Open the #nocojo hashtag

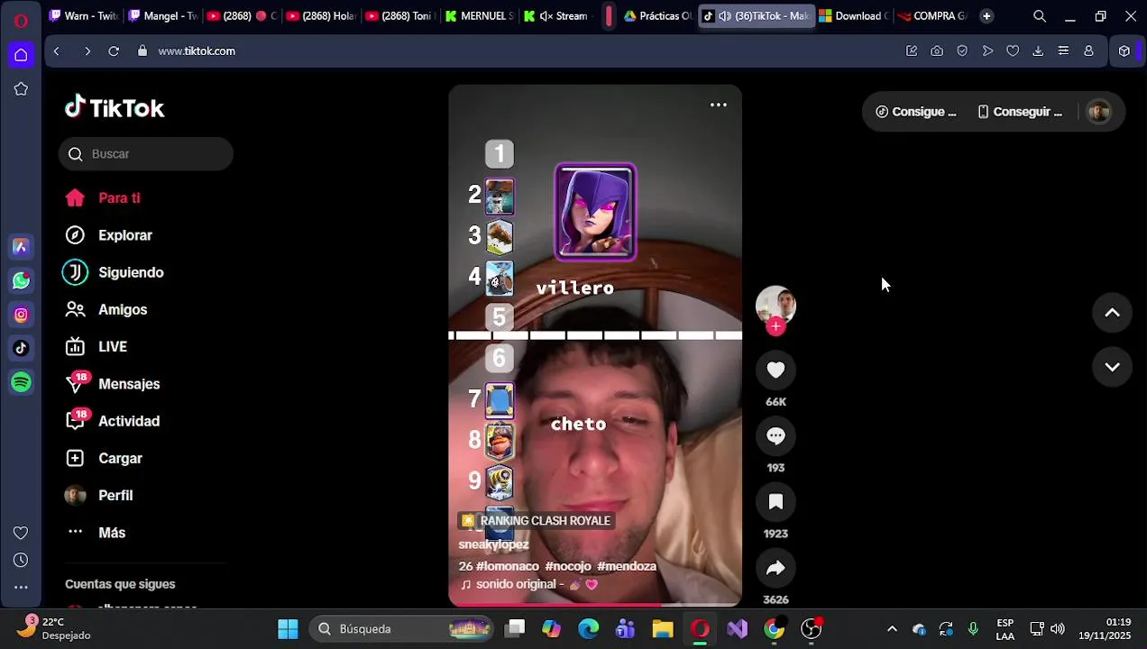[568, 566]
